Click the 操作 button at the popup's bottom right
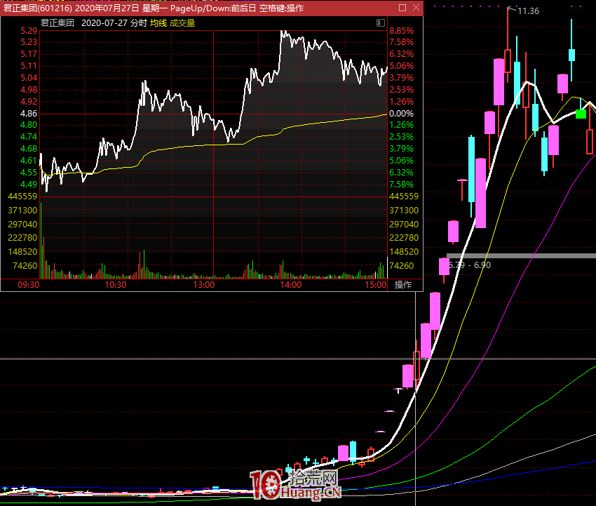This screenshot has height=506, width=596. tap(403, 284)
